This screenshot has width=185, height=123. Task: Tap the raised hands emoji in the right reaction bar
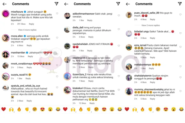[x=135, y=109]
